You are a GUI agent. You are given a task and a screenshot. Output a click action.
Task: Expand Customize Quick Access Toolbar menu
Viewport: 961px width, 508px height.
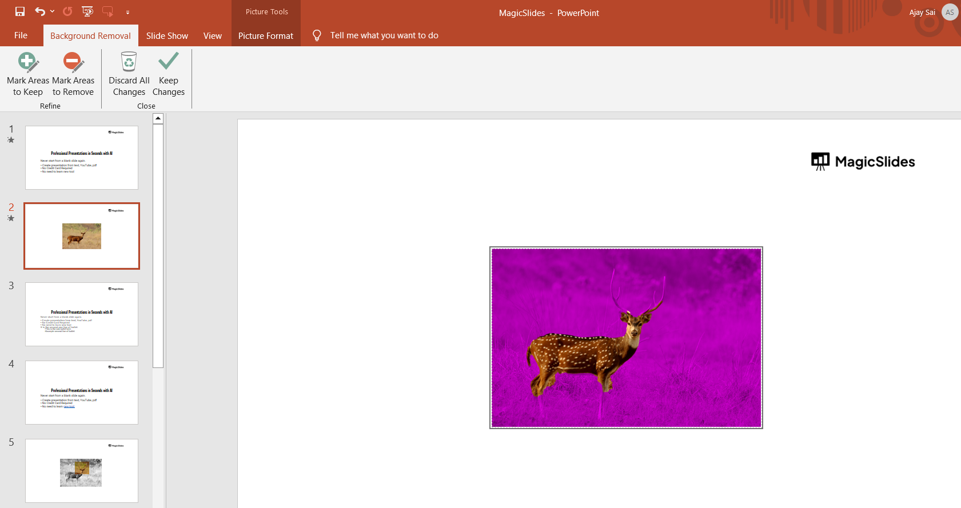[x=127, y=12]
